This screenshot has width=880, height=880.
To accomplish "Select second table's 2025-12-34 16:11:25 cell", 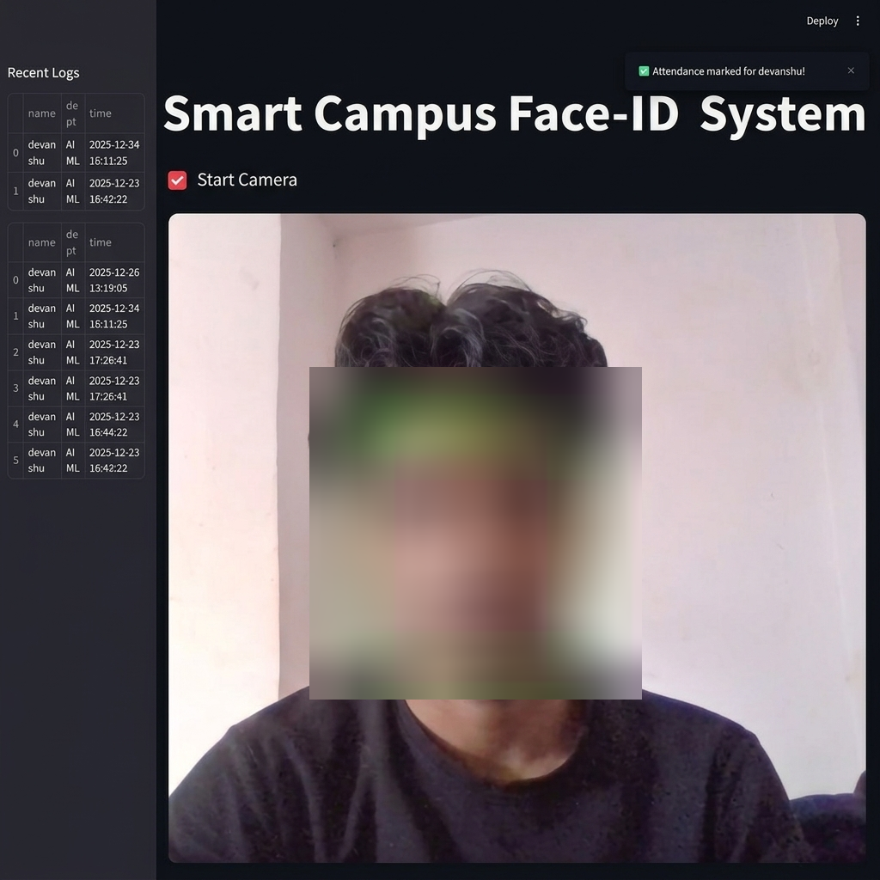I will pos(114,316).
